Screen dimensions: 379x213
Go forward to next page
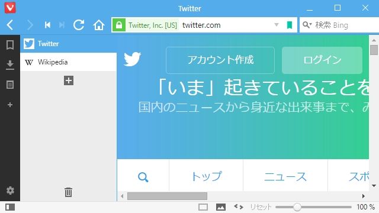point(30,25)
